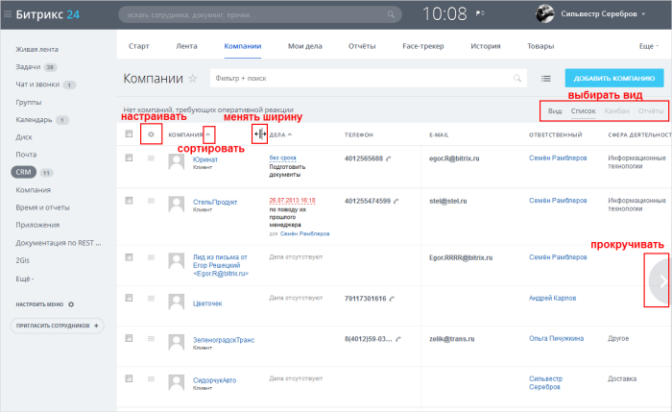Screen dimensions: 672x412
Task: Open Диск in the sidebar
Action: coord(24,137)
